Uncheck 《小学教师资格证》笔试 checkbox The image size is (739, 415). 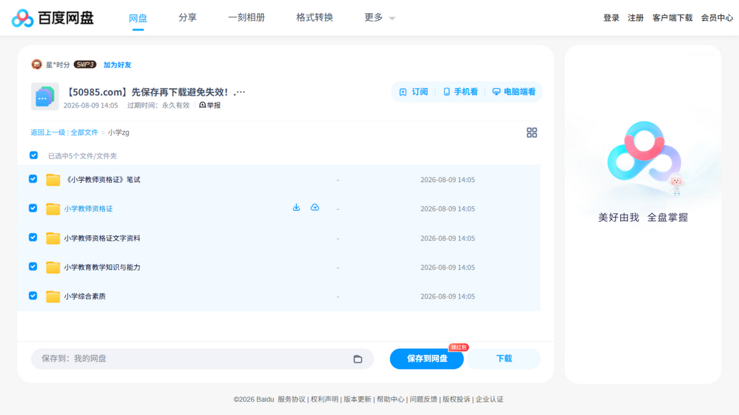point(33,179)
